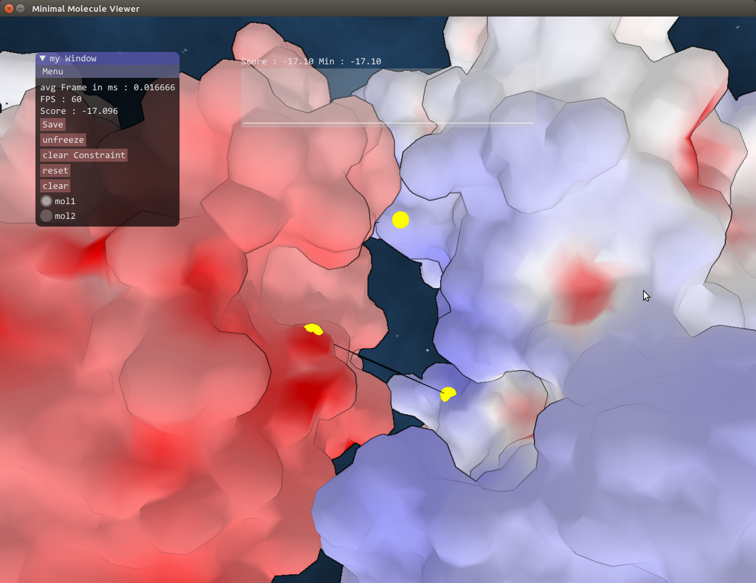Click the my Window title bar

107,58
